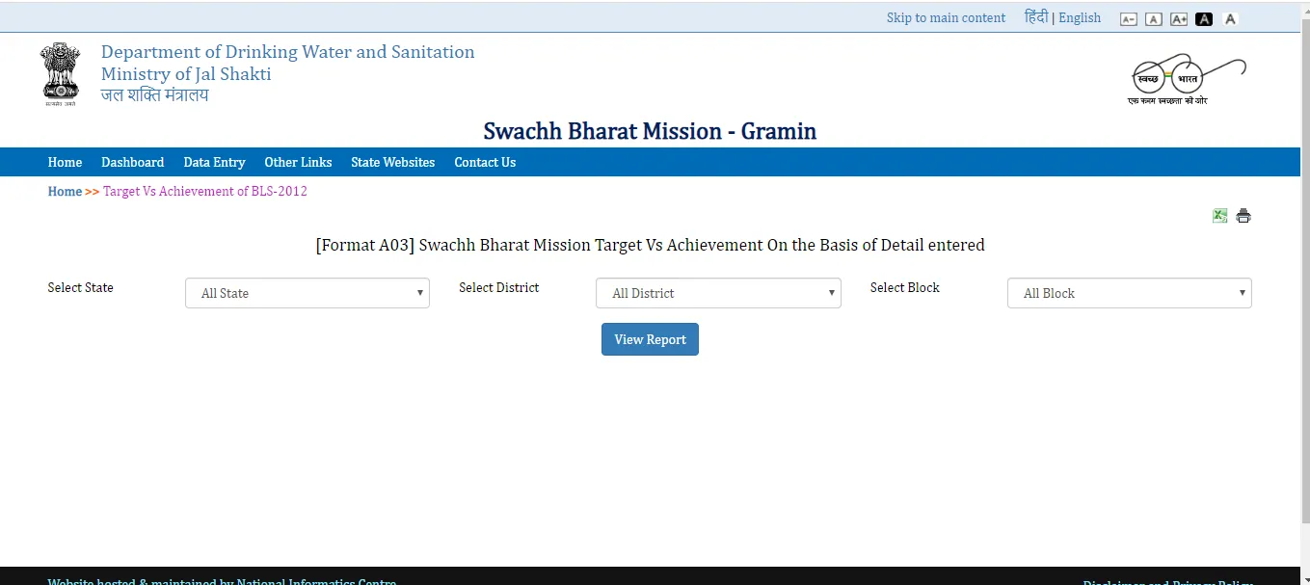Open the State Websites menu

pos(392,162)
